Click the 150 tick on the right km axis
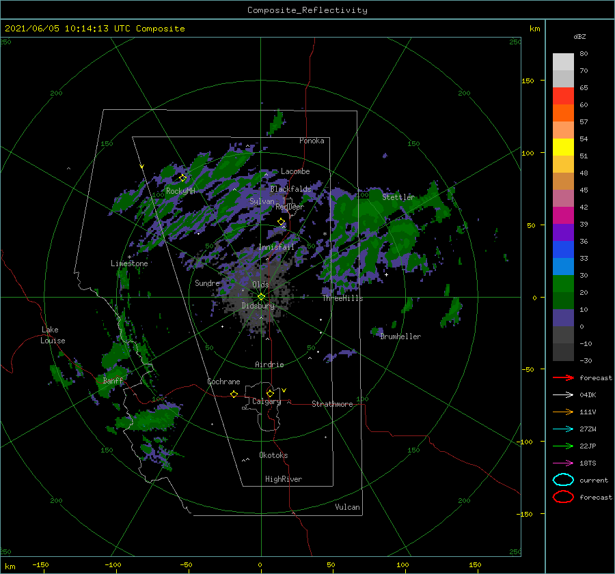Viewport: 615px width, 574px height. (x=528, y=81)
